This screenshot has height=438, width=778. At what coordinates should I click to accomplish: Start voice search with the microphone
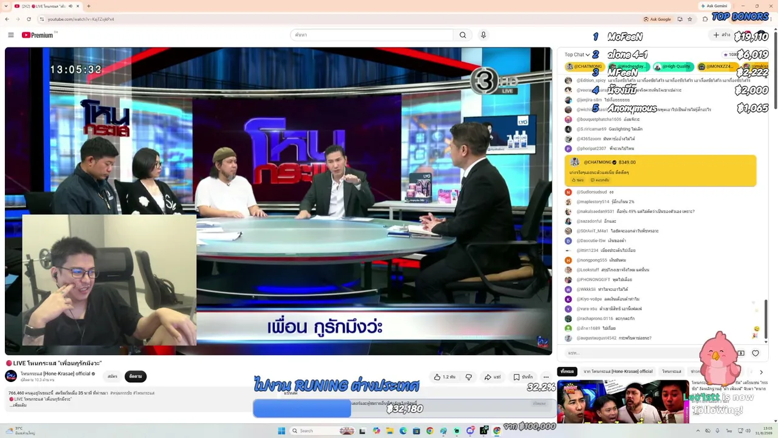pos(483,35)
